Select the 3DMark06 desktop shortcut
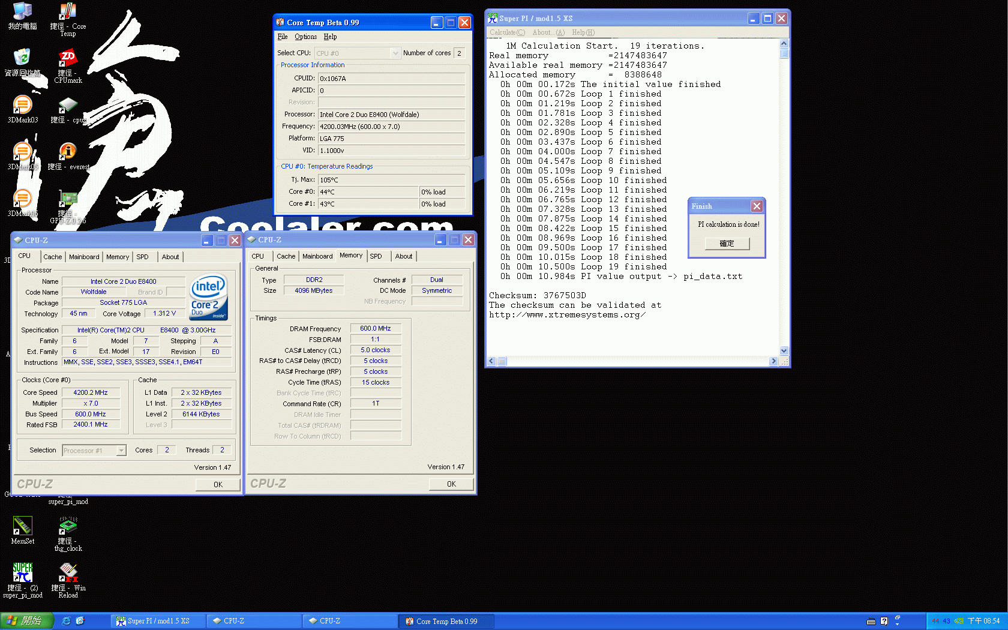This screenshot has width=1008, height=630. click(22, 203)
